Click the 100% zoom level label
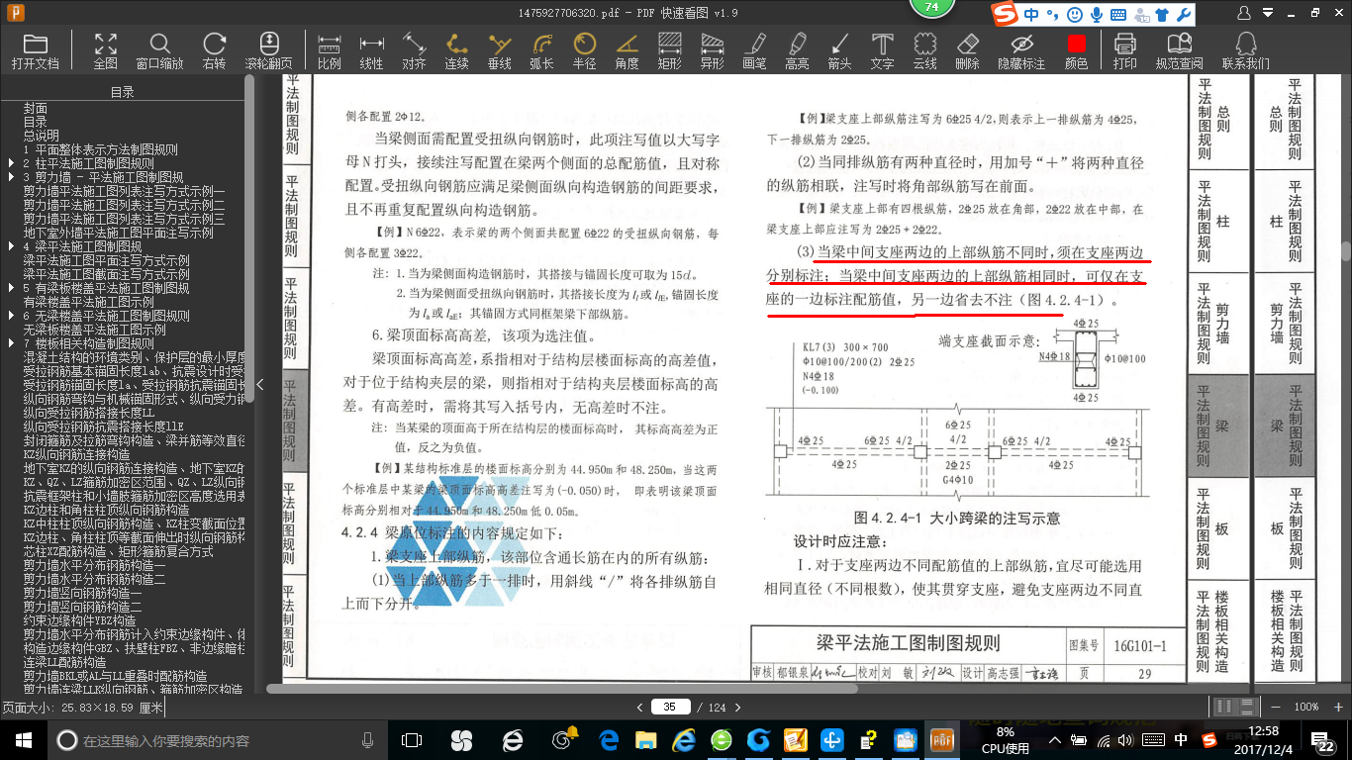 [x=1306, y=707]
